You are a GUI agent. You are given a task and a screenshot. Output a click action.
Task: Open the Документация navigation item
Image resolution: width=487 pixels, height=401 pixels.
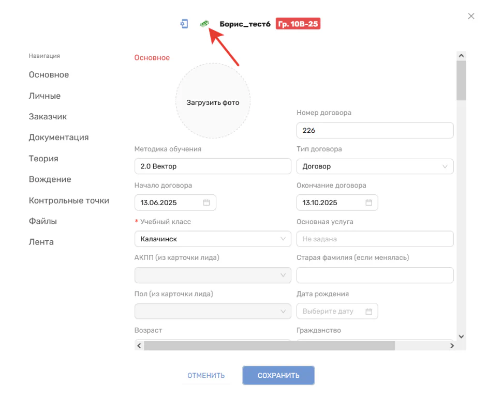[58, 137]
